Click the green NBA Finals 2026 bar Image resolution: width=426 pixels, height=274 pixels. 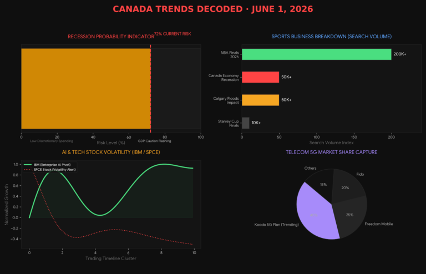pyautogui.click(x=317, y=54)
